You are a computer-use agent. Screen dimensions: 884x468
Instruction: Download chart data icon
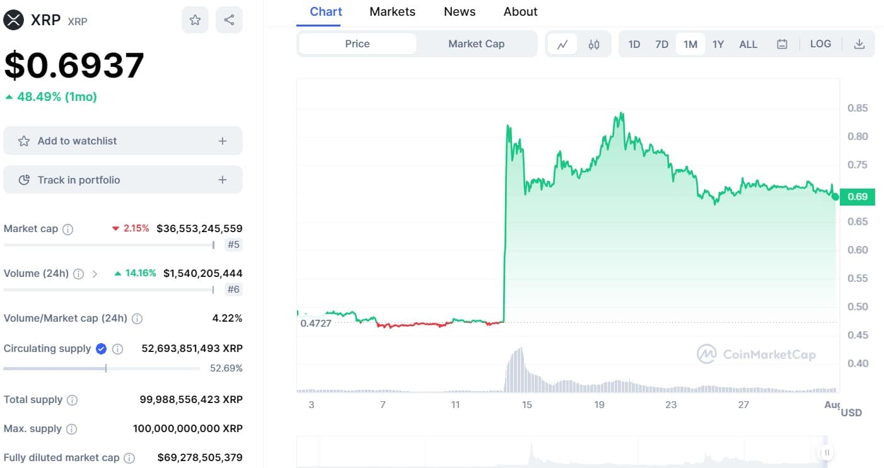[859, 44]
